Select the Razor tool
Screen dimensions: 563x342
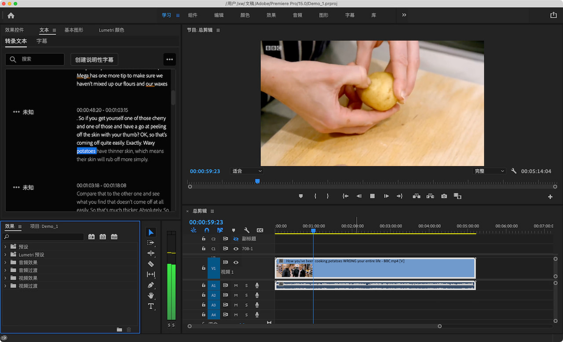click(x=151, y=263)
